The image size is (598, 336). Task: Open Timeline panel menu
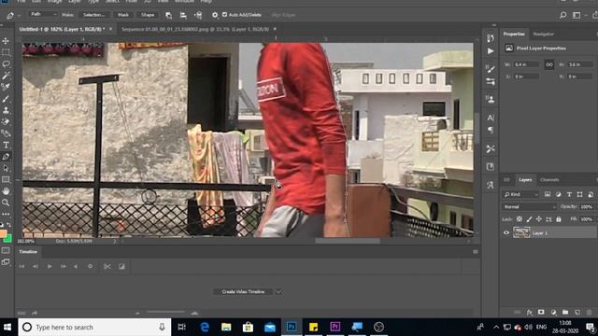coord(476,252)
